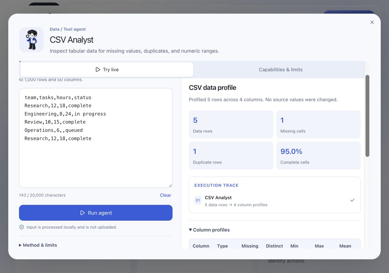Click the Duplicate rows stat card
Image resolution: width=389 pixels, height=273 pixels.
(x=231, y=156)
